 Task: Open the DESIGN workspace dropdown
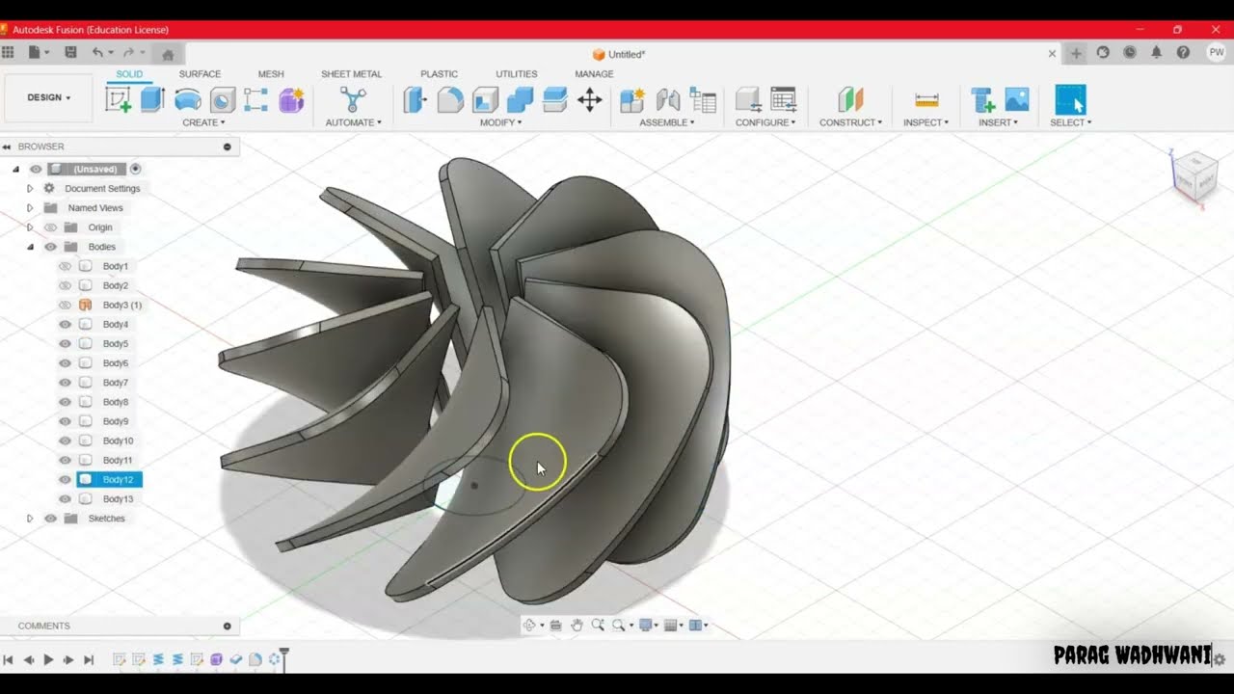pos(48,97)
